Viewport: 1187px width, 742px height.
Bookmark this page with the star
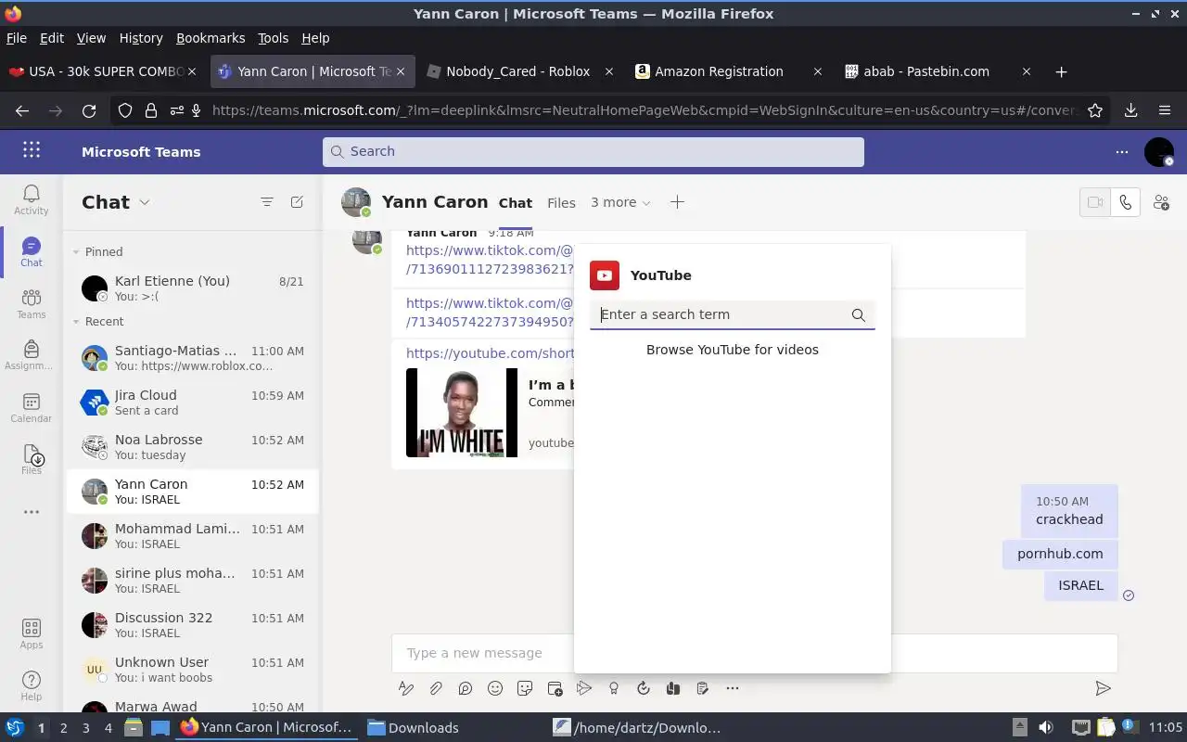click(1095, 110)
